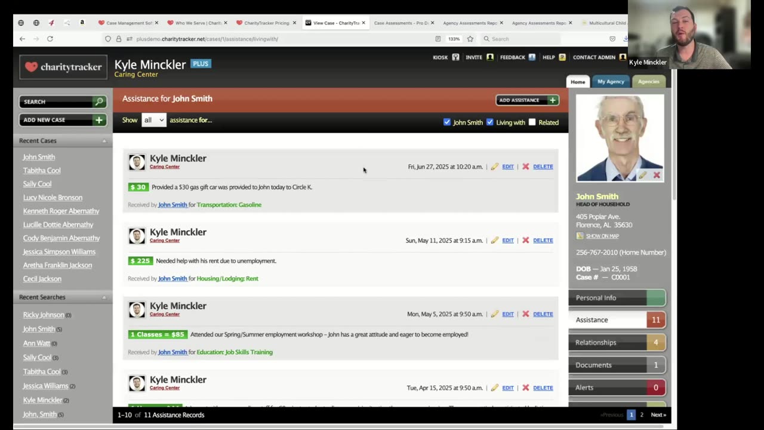Click browser reload icon

click(x=50, y=39)
